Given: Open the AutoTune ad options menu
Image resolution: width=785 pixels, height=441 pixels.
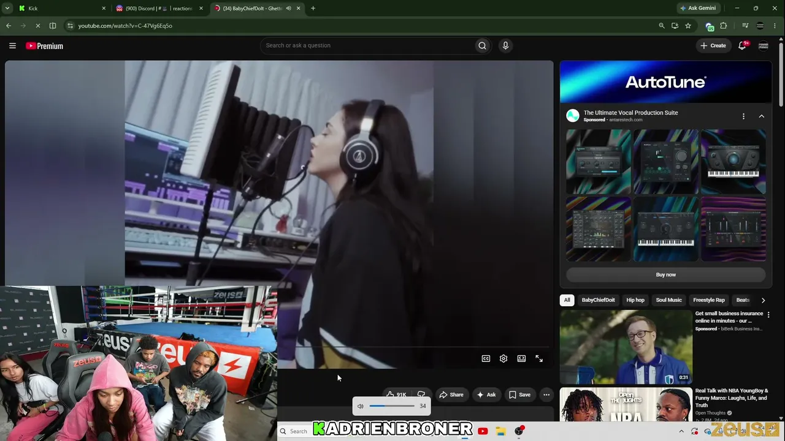Looking at the screenshot, I should coord(743,116).
